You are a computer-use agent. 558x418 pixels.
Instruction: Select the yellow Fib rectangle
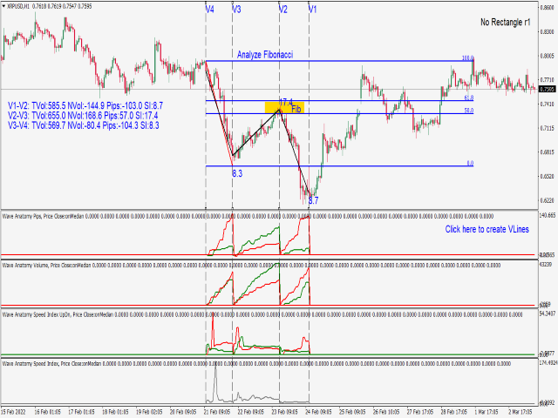[284, 108]
